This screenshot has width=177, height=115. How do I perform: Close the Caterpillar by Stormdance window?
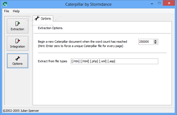pyautogui.click(x=169, y=3)
